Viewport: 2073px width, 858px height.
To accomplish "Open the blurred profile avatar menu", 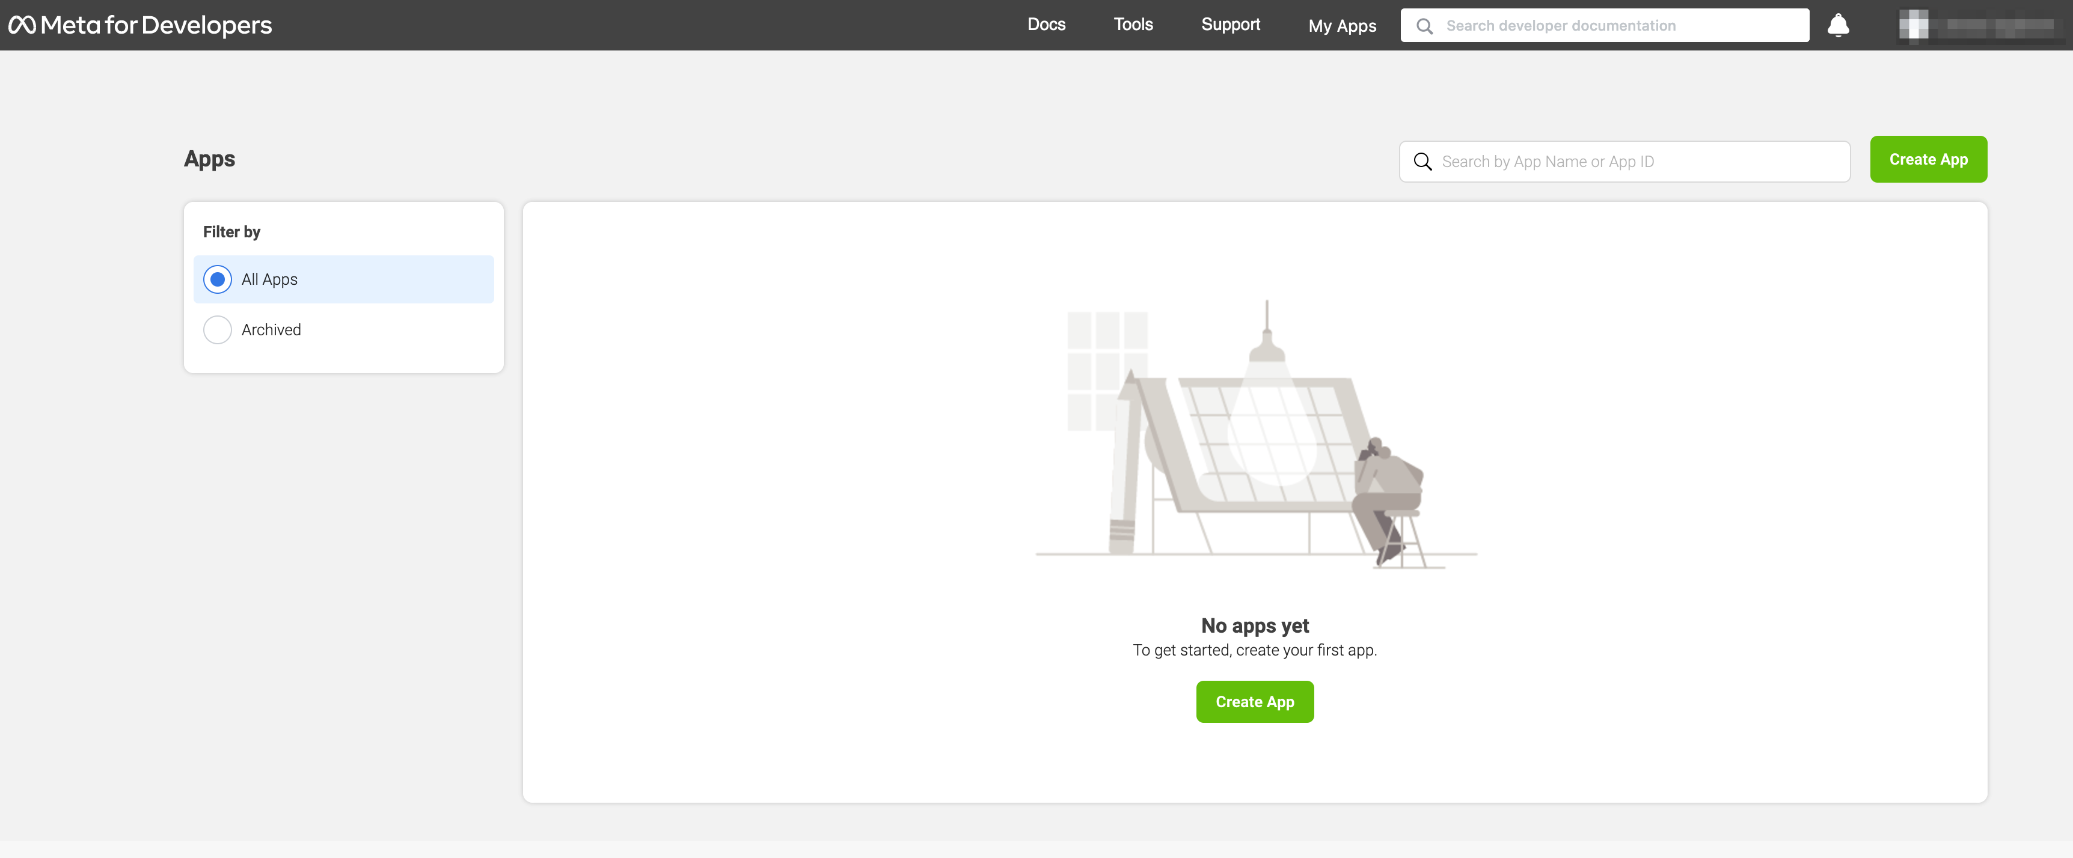I will click(1913, 25).
